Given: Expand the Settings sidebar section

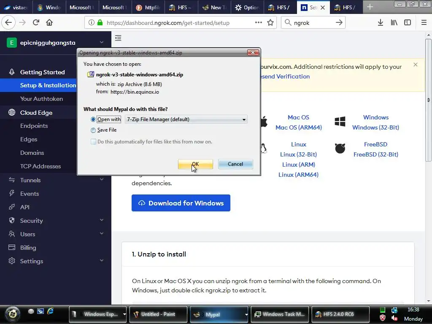Looking at the screenshot, I should point(102,260).
